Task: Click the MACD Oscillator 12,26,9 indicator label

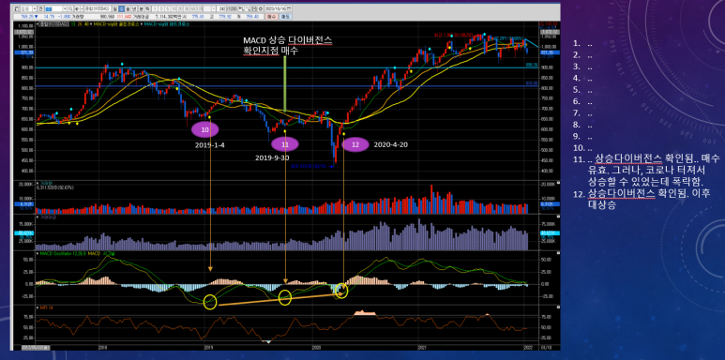Action: pyautogui.click(x=64, y=253)
